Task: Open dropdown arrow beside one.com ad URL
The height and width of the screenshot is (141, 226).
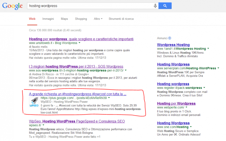Action: [191, 127]
